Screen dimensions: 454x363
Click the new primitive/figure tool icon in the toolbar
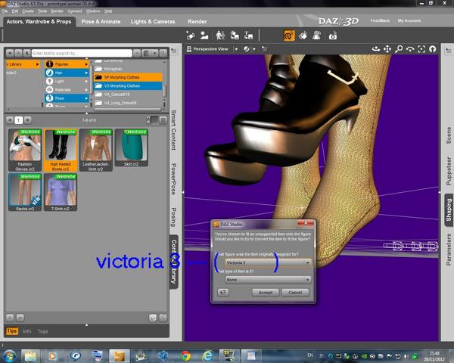pyautogui.click(x=191, y=36)
